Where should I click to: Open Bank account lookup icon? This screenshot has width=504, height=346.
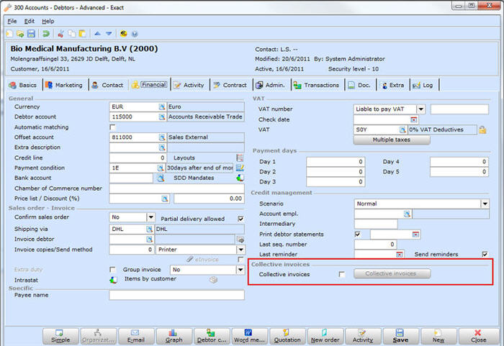click(x=161, y=178)
